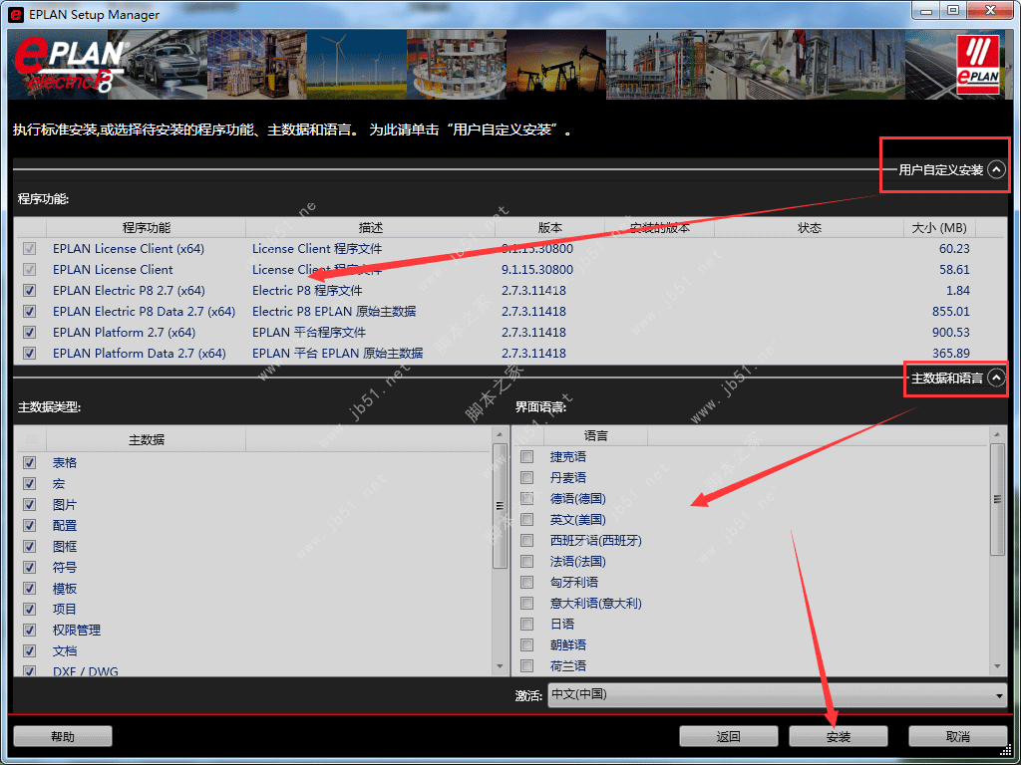
Task: Enable the 法语(法国) language checkbox
Action: click(x=527, y=561)
